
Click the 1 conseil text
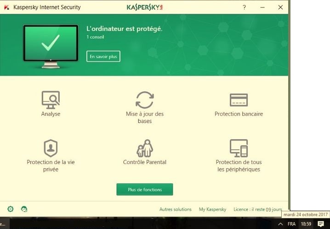click(x=95, y=37)
